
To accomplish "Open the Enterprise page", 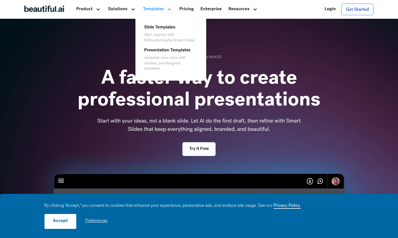I will pos(211,9).
